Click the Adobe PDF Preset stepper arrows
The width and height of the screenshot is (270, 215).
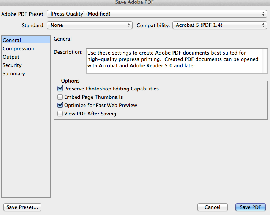[x=263, y=14]
